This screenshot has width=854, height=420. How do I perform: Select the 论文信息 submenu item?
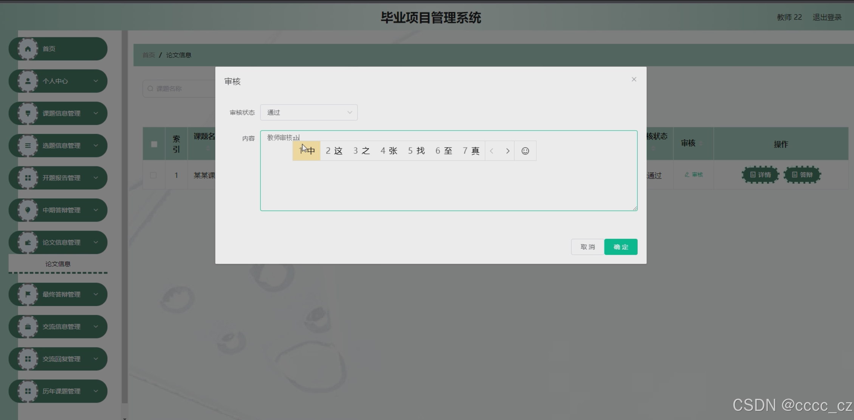[x=58, y=264]
